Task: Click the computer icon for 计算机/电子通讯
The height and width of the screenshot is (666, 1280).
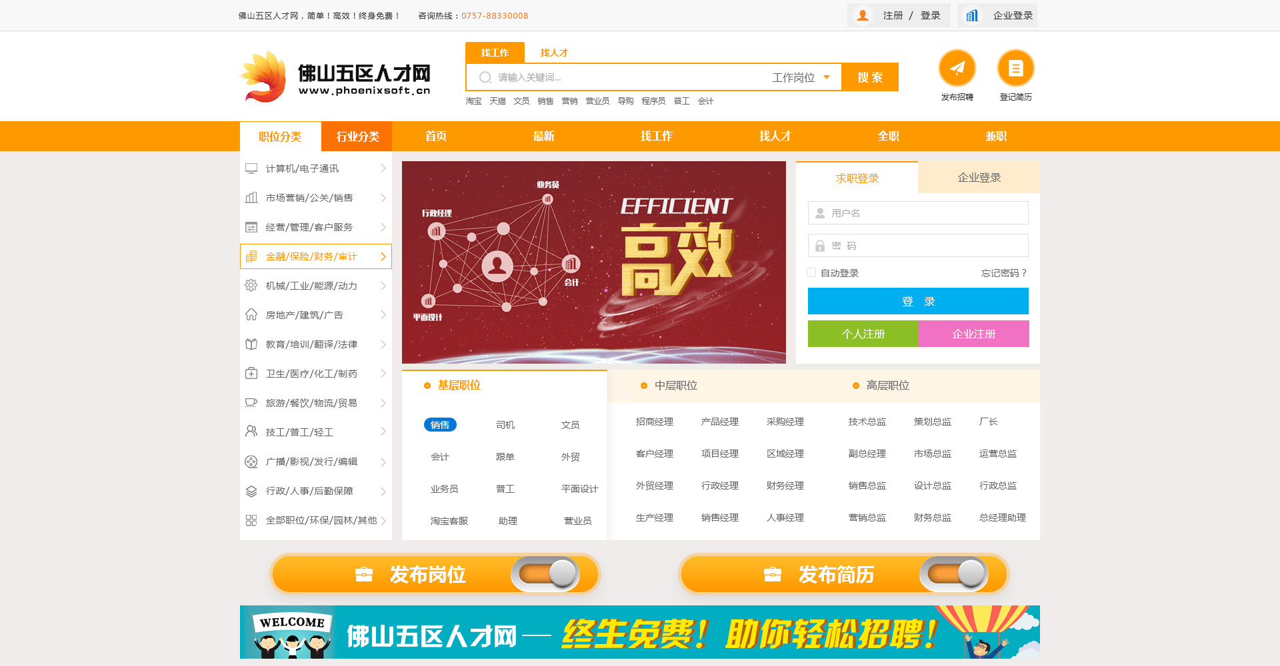Action: tap(251, 168)
